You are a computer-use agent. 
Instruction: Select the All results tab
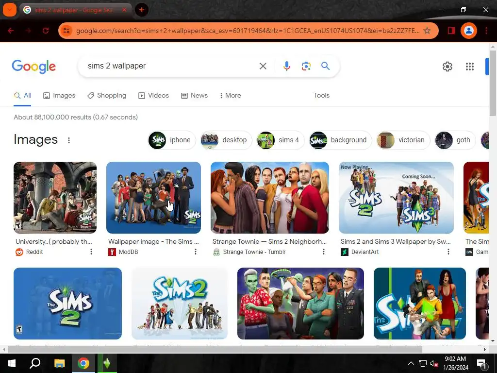22,96
